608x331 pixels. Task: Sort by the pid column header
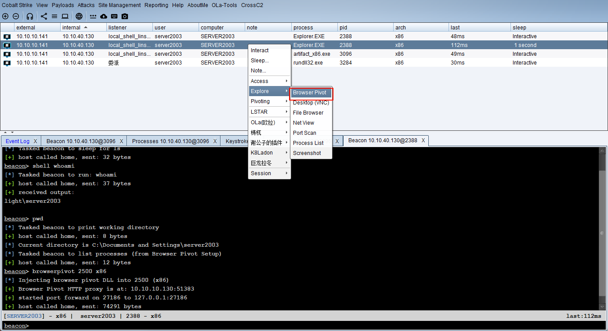365,27
